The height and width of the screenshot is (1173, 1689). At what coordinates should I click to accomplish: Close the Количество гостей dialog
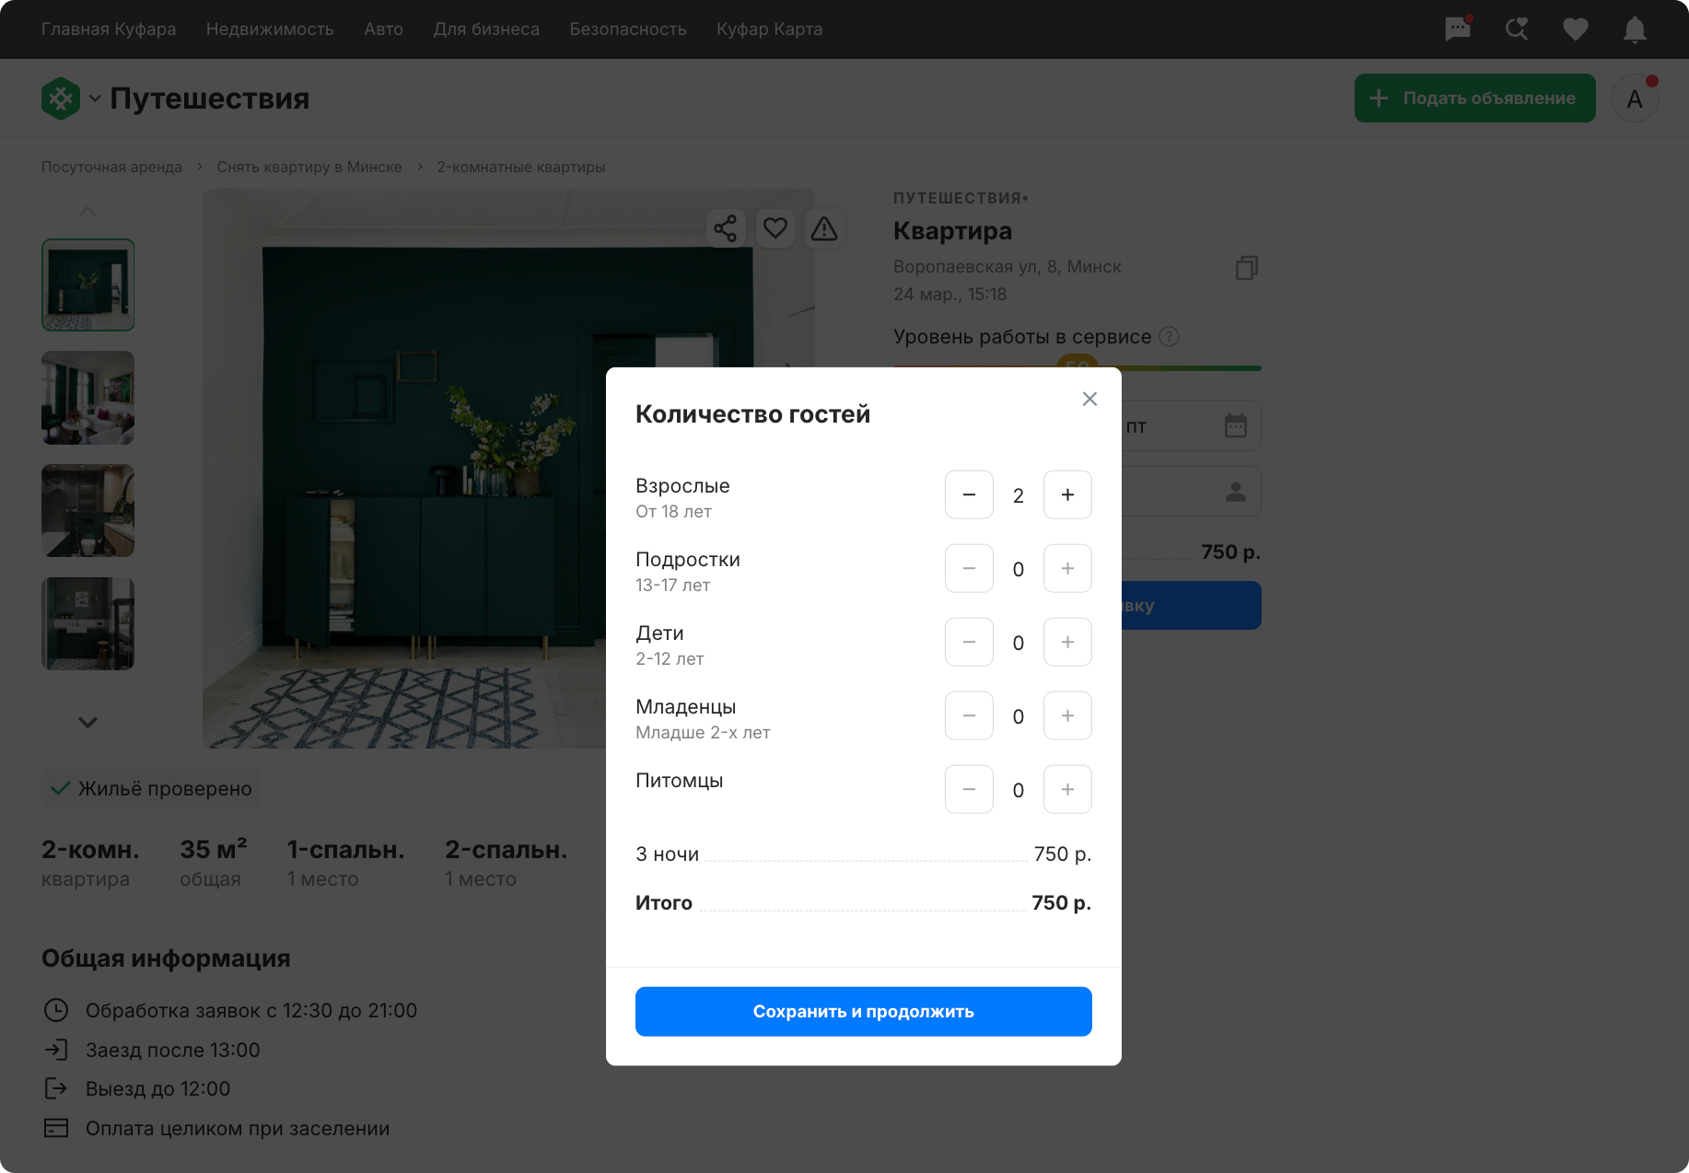tap(1089, 399)
